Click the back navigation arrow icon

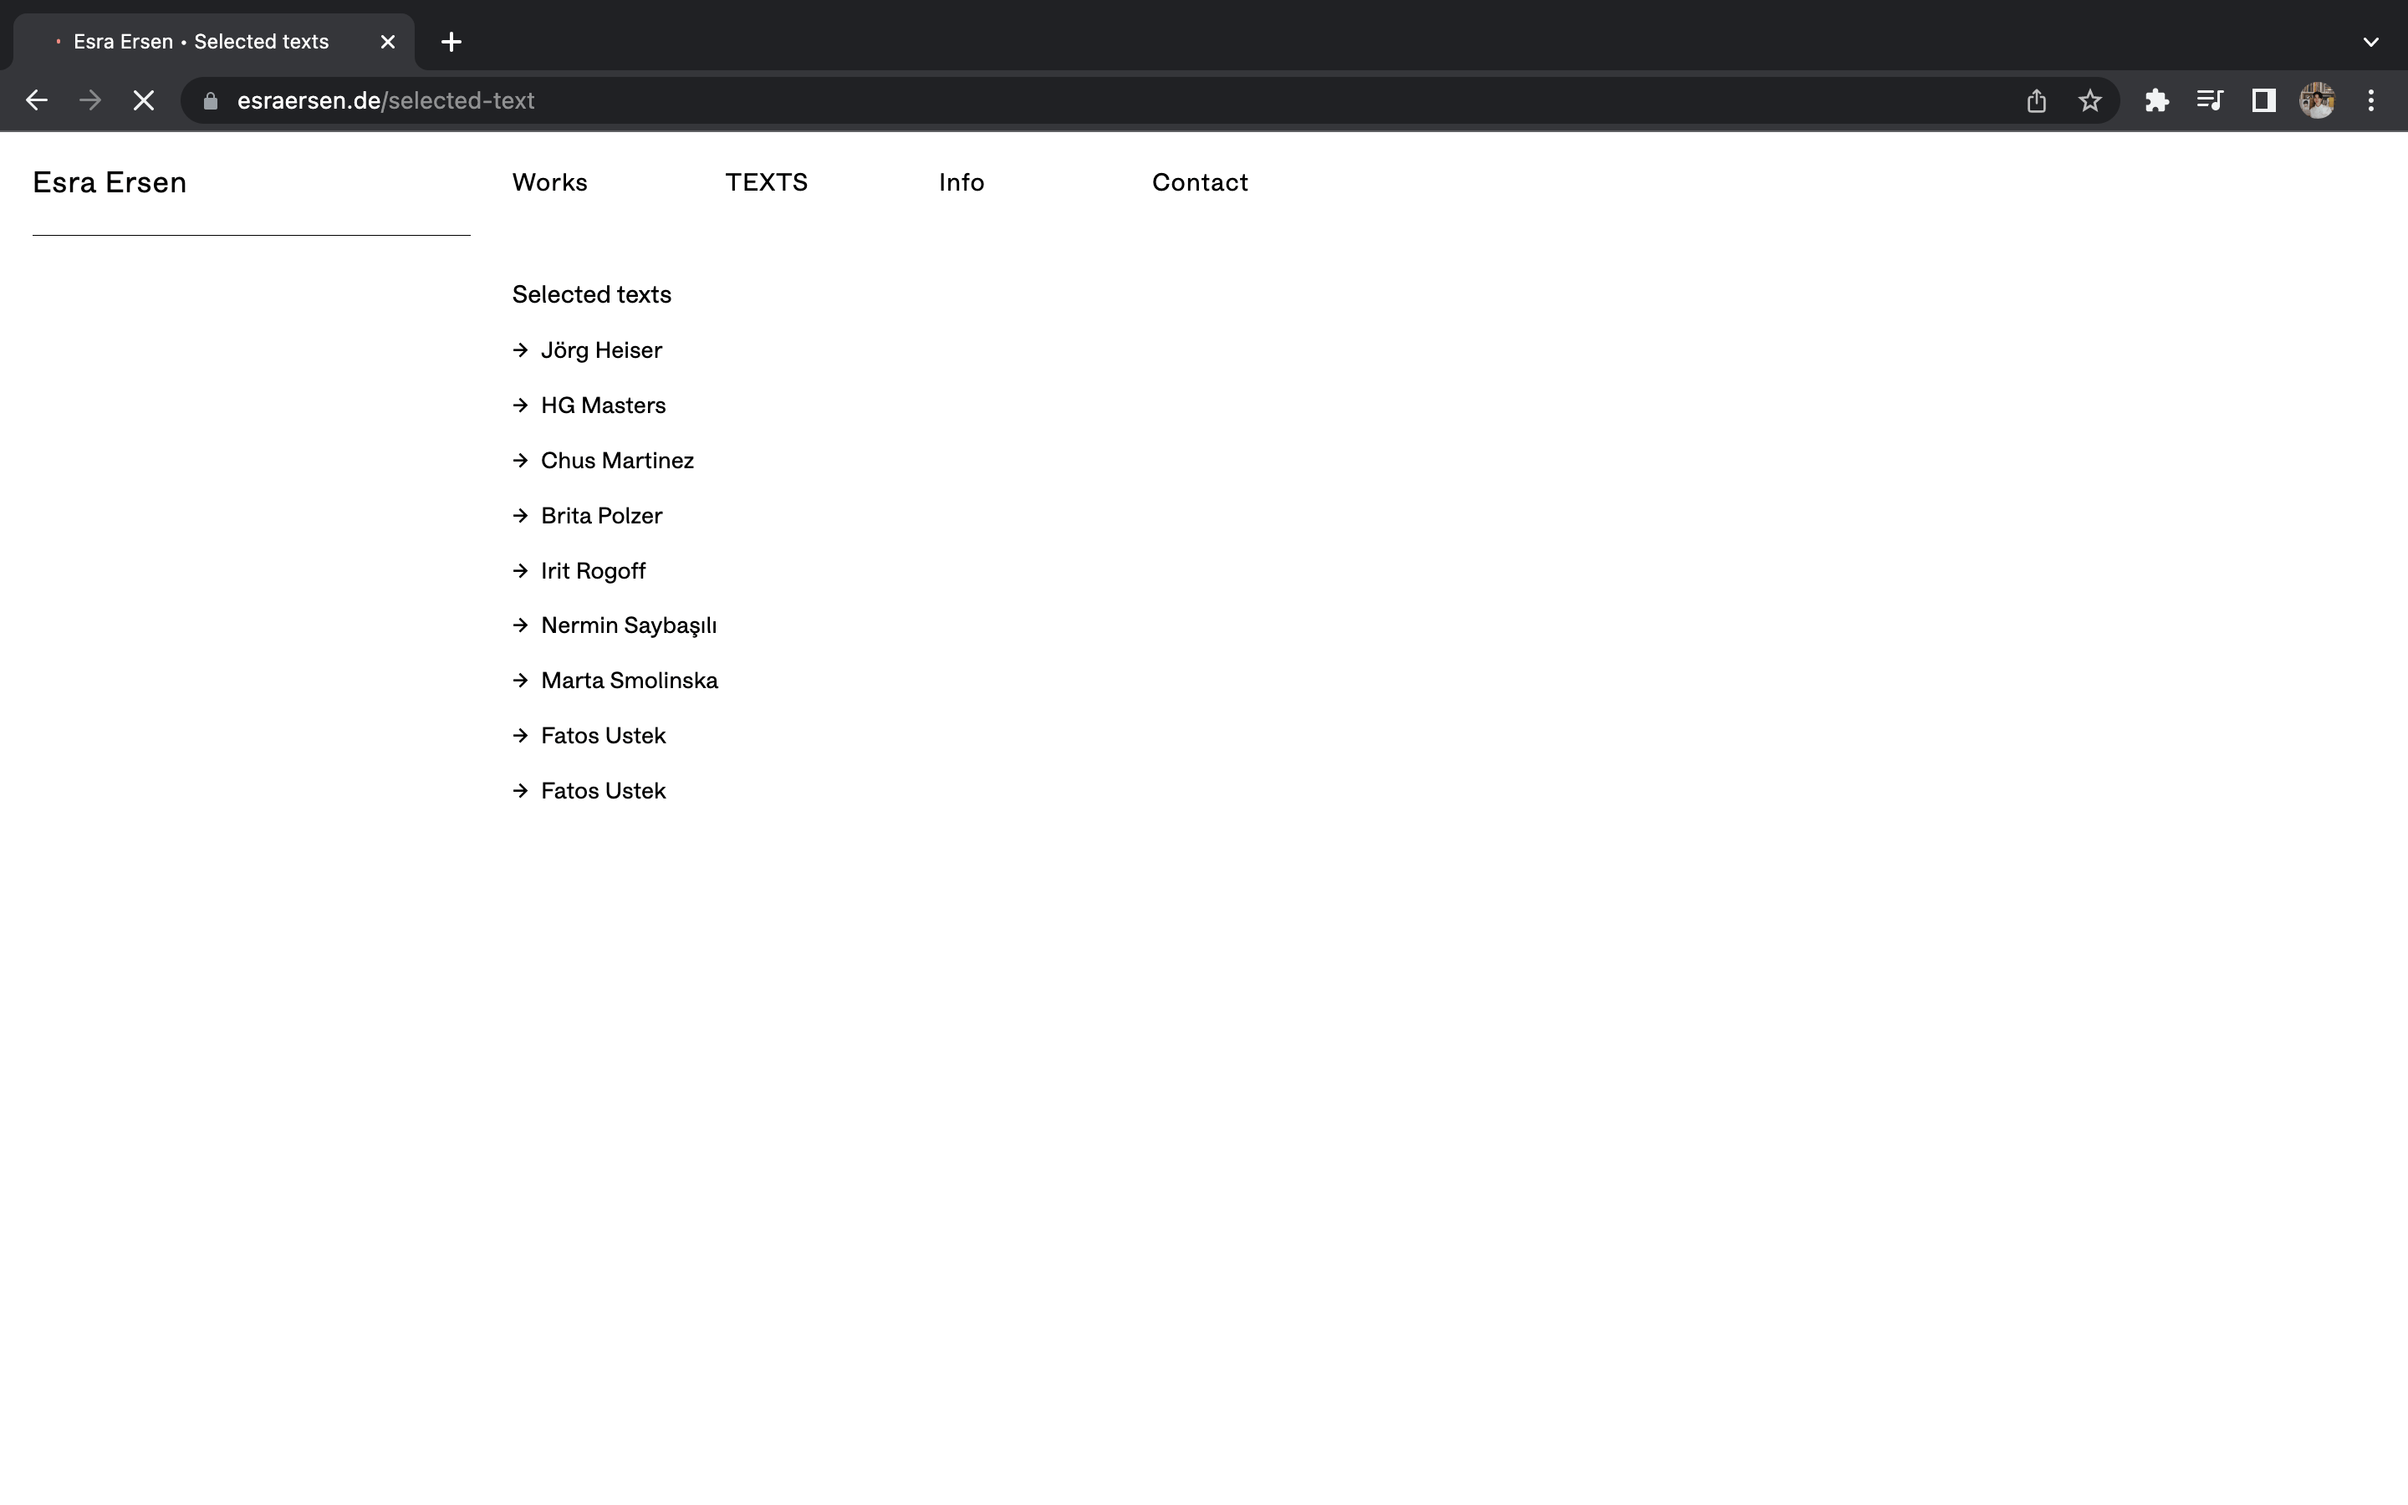point(34,100)
